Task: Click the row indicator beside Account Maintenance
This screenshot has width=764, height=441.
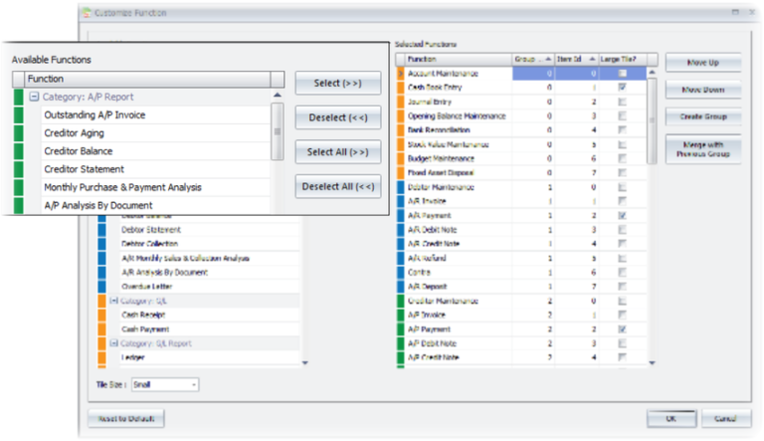Action: [401, 73]
